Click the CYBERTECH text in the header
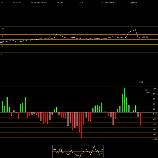The width and height of the screenshot is (158, 158). 108,3
